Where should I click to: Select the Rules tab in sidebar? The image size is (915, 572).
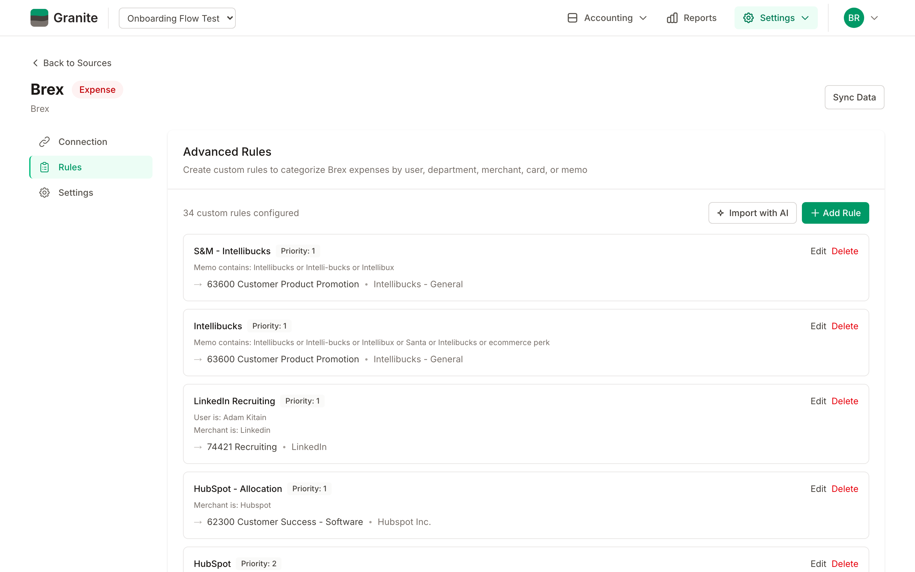(91, 167)
